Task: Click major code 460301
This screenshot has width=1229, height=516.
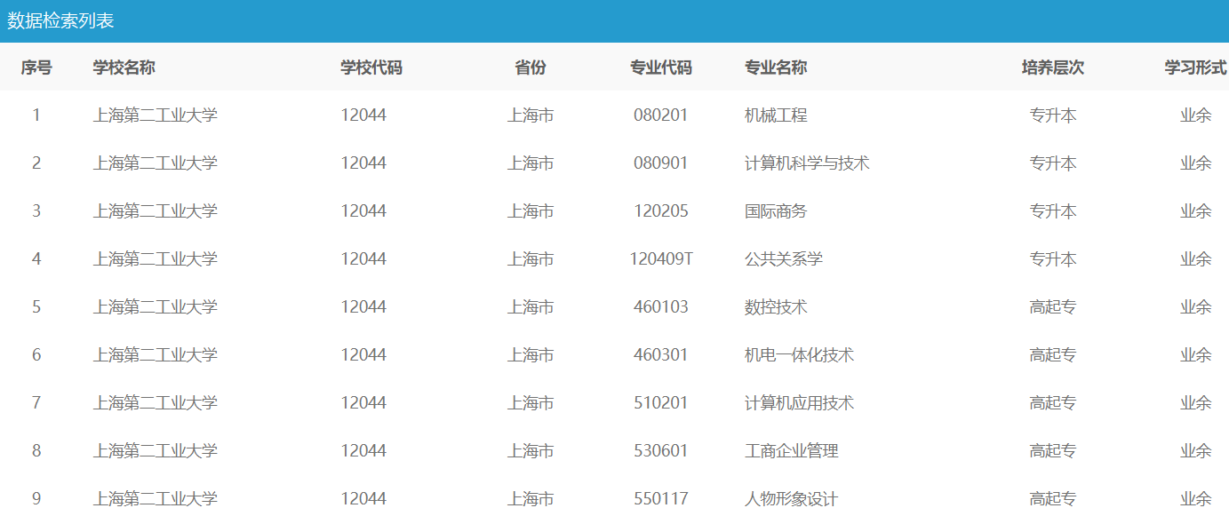Action: coord(661,354)
